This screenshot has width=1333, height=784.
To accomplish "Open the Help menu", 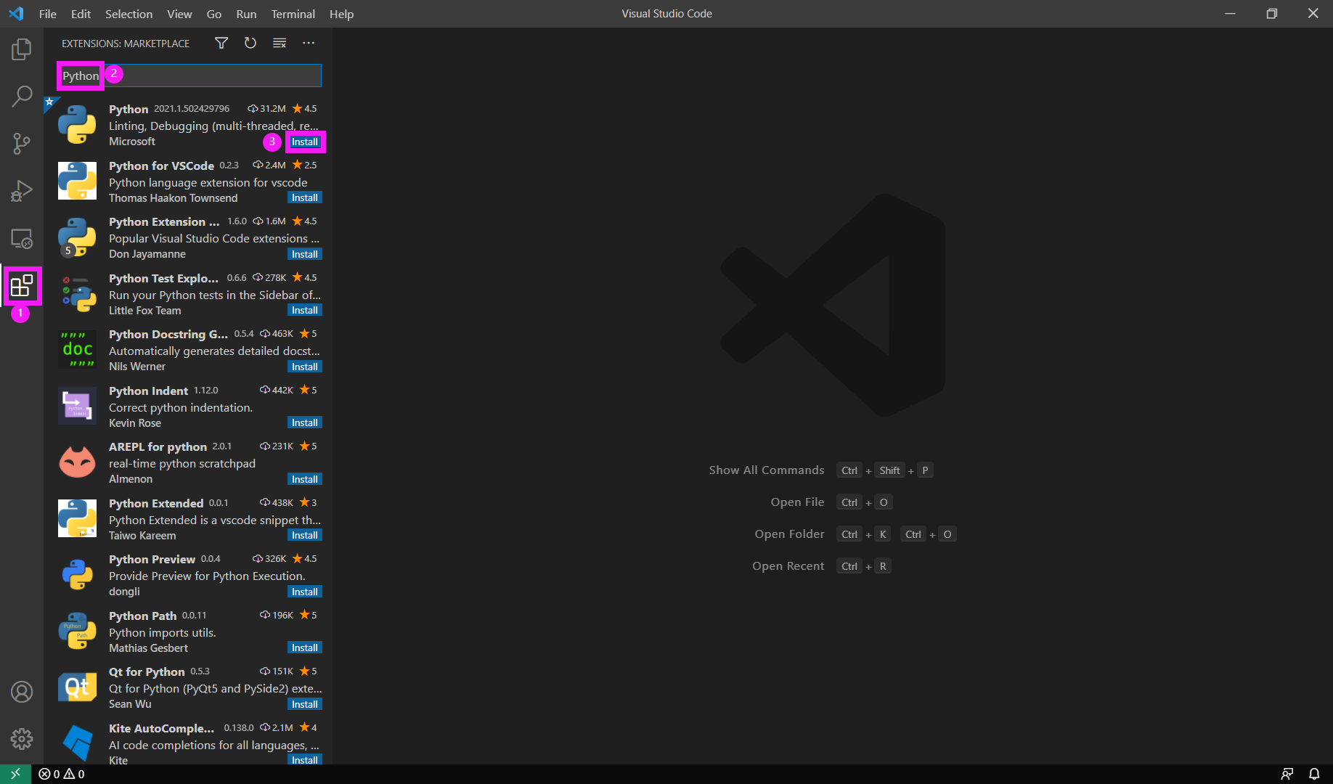I will 341,14.
